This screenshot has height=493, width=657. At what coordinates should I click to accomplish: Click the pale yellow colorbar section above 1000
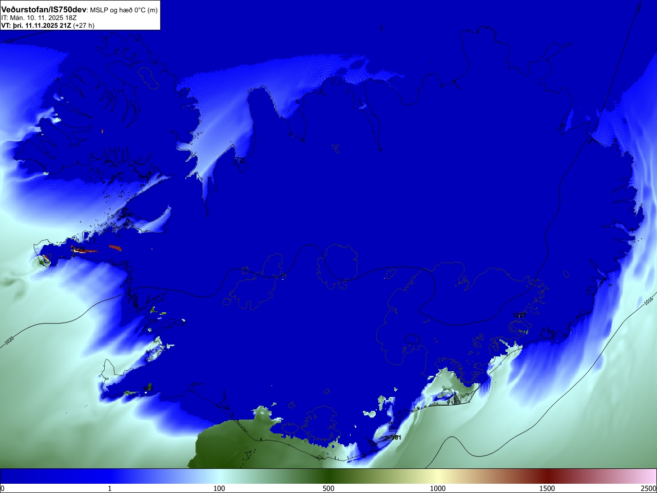tap(438, 476)
